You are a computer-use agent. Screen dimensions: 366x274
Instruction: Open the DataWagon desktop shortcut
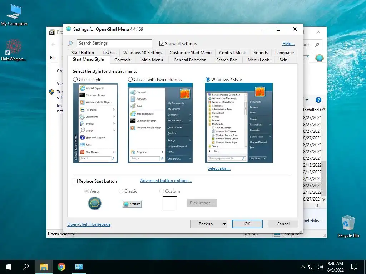(x=14, y=50)
